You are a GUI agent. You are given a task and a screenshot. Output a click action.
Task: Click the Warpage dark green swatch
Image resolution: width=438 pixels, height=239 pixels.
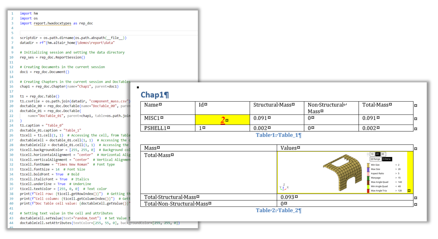(368, 178)
